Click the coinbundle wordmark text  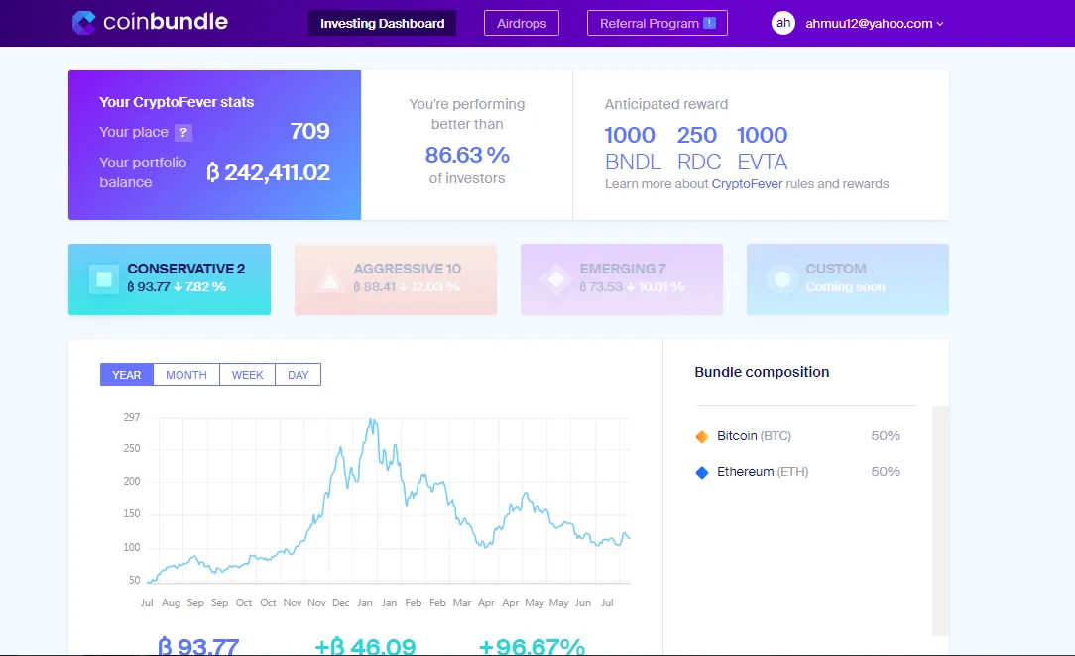coord(166,21)
